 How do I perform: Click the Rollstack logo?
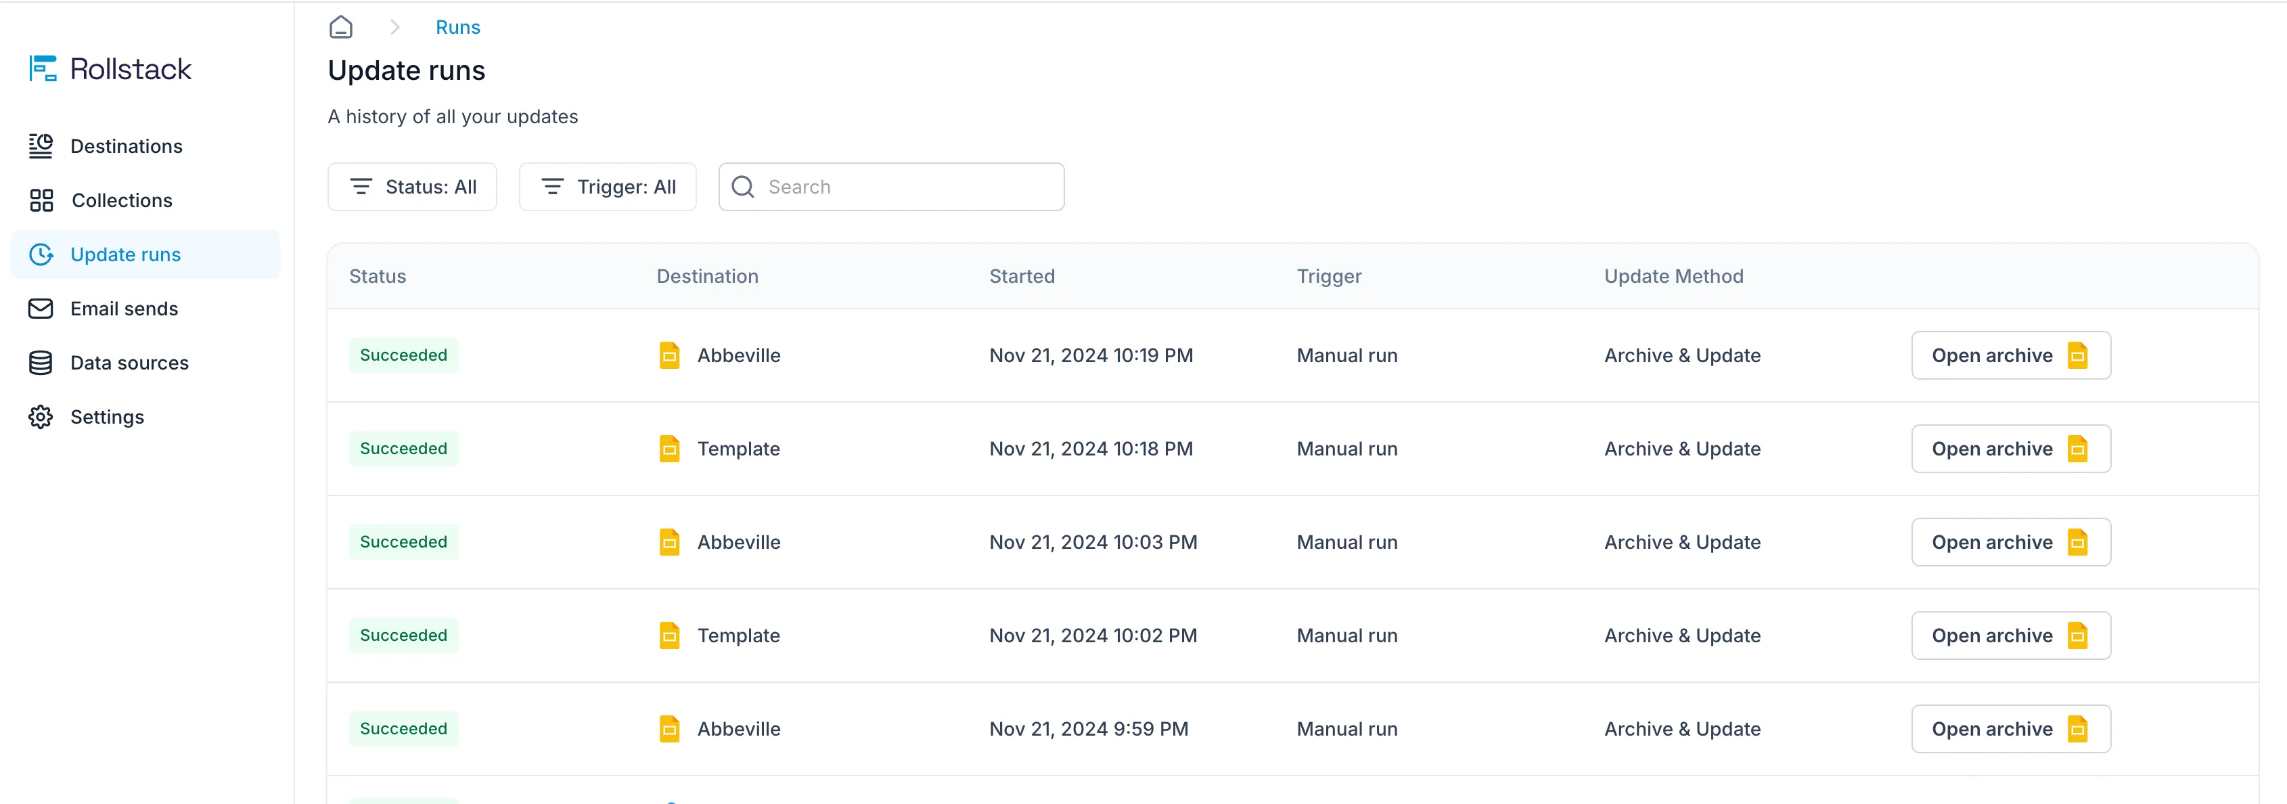point(110,69)
